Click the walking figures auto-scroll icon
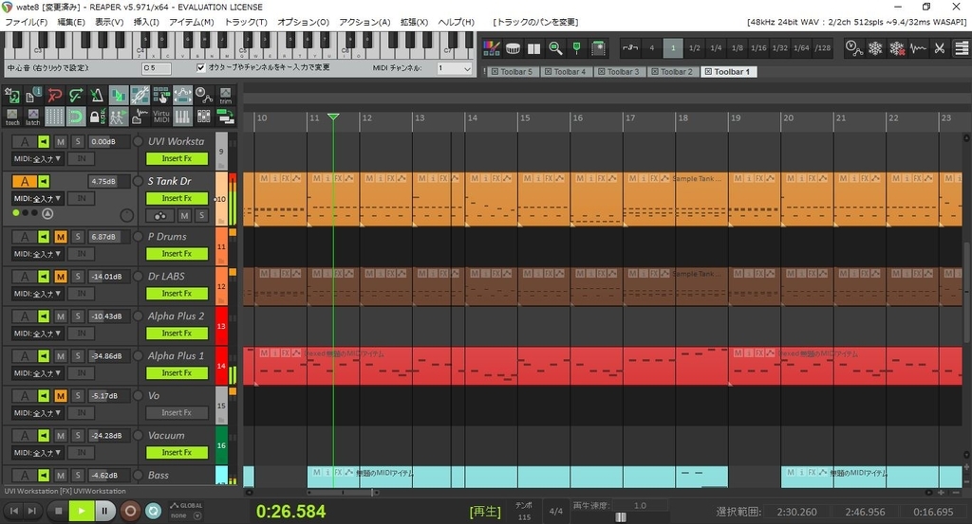The width and height of the screenshot is (972, 524). coord(119,117)
